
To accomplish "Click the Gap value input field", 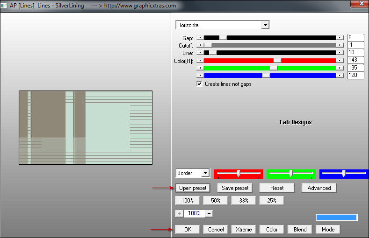I will (x=355, y=38).
